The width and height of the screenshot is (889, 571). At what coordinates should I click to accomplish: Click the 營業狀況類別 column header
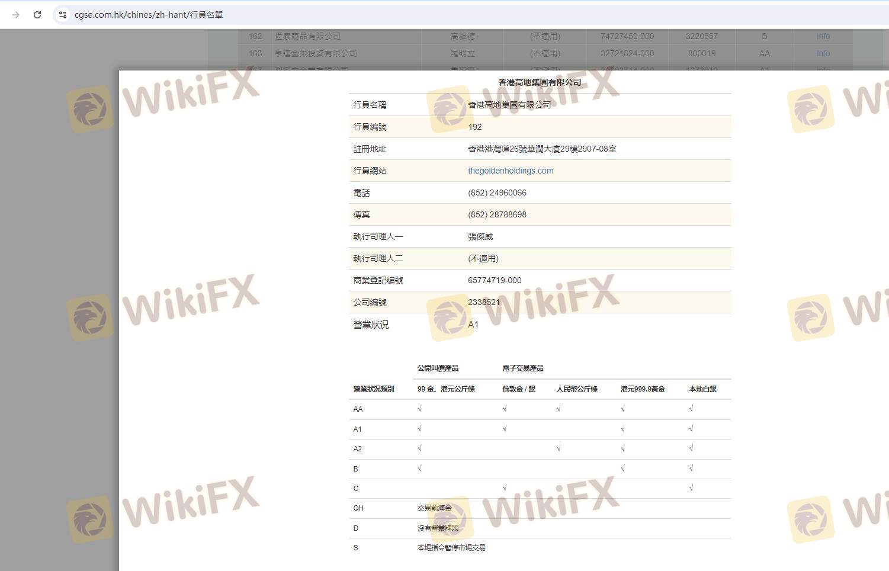tap(374, 389)
